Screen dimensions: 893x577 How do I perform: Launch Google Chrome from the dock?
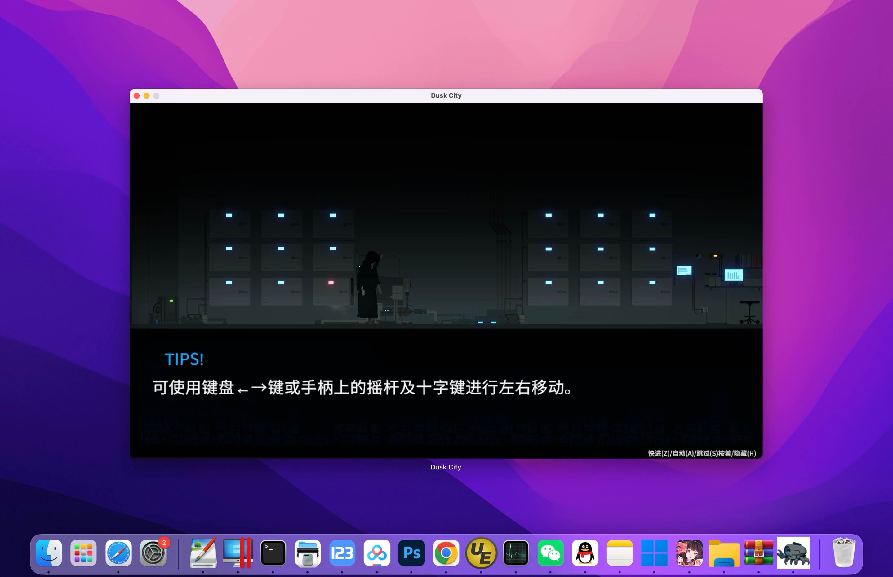[446, 553]
